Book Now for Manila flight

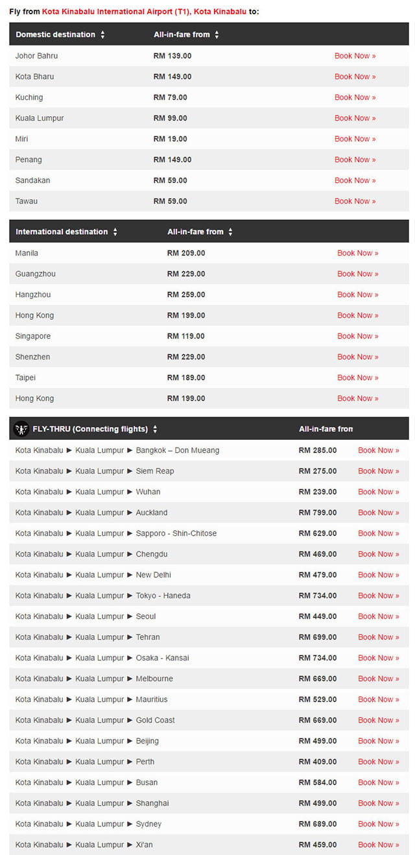point(358,253)
